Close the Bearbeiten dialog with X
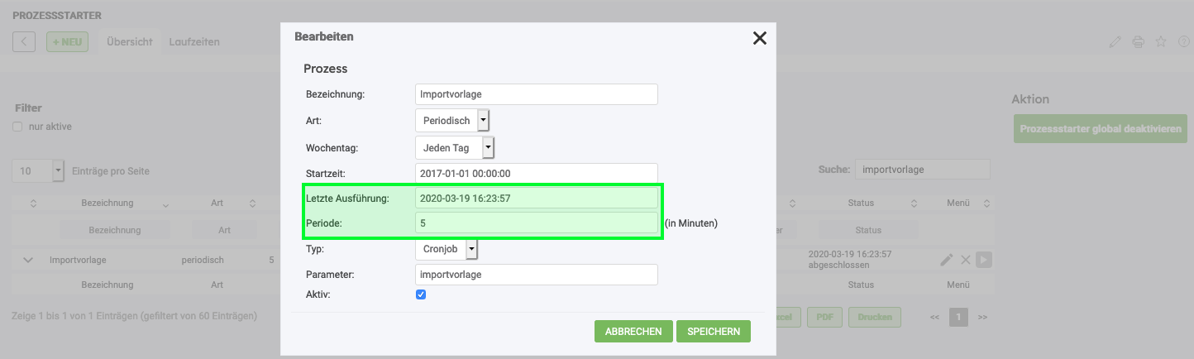1194x359 pixels. (x=759, y=38)
